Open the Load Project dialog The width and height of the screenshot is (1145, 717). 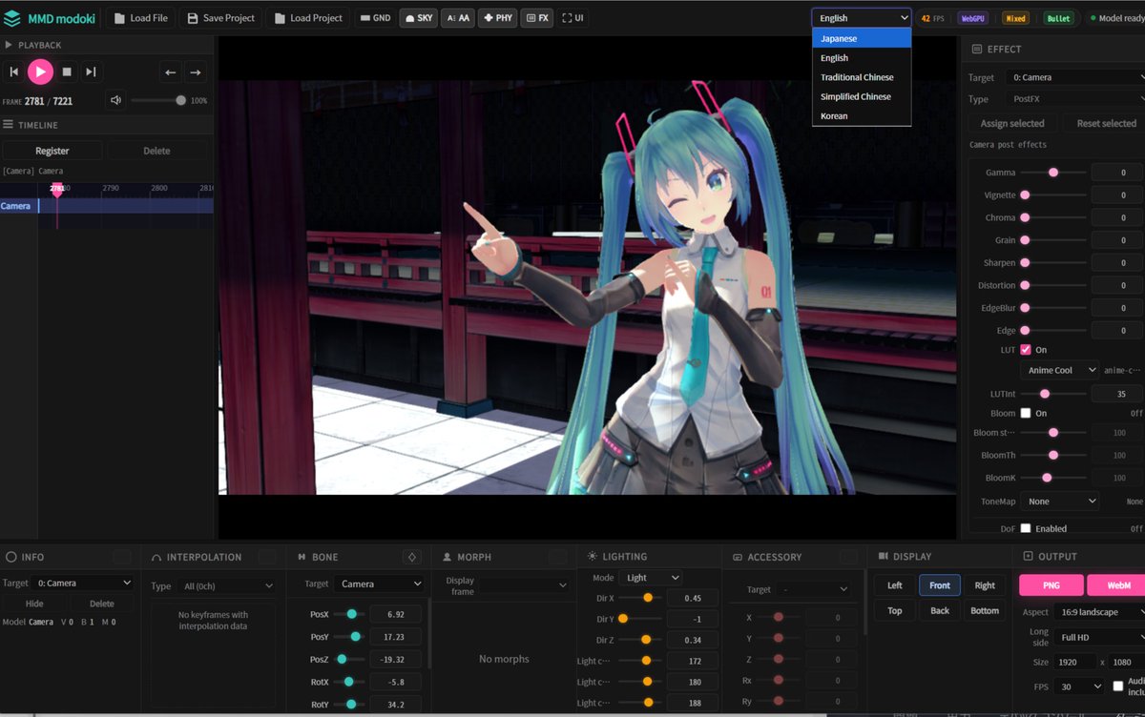308,18
